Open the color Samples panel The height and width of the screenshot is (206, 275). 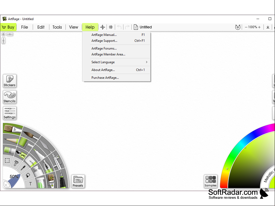tap(210, 181)
